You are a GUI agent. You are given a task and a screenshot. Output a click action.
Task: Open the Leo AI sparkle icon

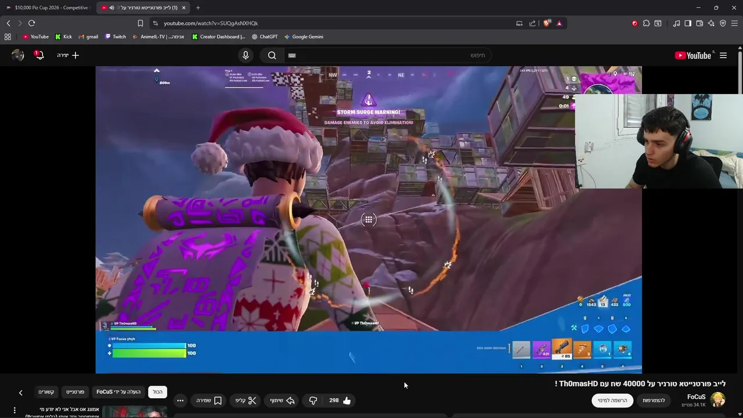711,23
